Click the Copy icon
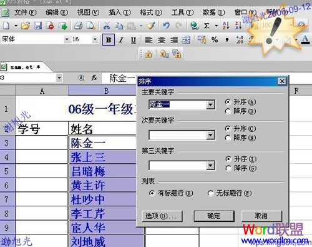Image resolution: width=312 pixels, height=247 pixels. [119, 26]
